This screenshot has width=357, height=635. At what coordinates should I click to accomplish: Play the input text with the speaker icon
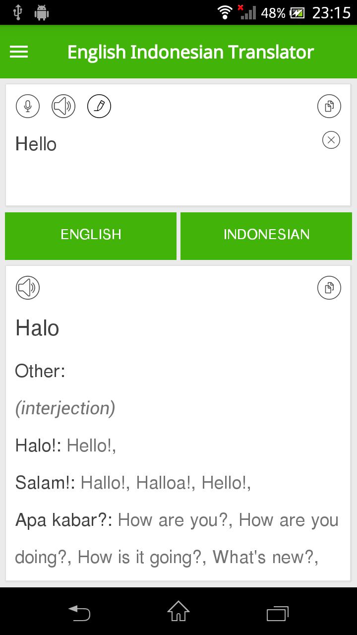(63, 106)
